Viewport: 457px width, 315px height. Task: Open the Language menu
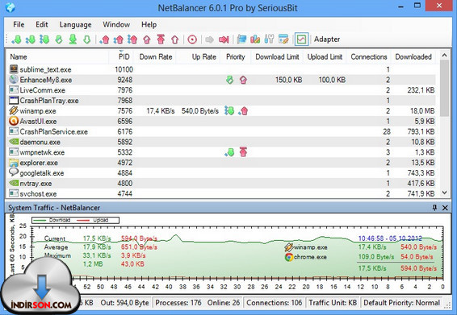(x=75, y=24)
